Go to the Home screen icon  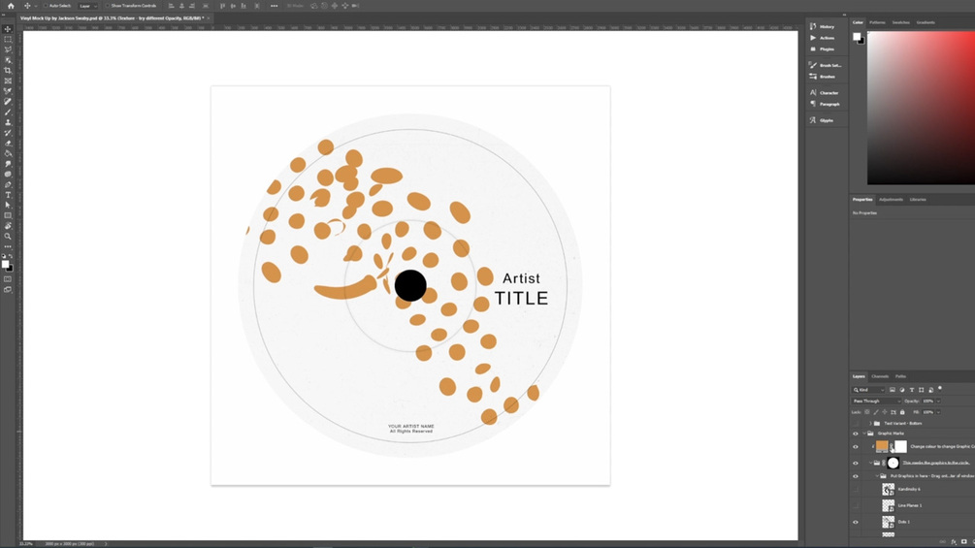pos(11,6)
